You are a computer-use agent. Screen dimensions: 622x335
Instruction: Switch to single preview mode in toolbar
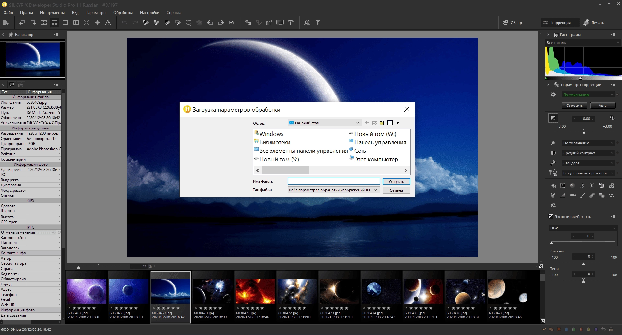coord(65,23)
